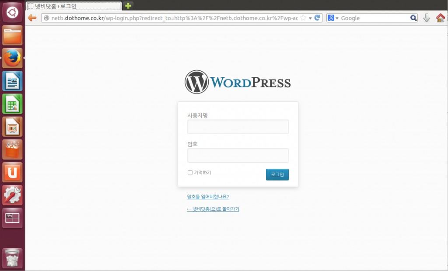Go to browser home page icon
Image resolution: width=448 pixels, height=271 pixels.
440,18
